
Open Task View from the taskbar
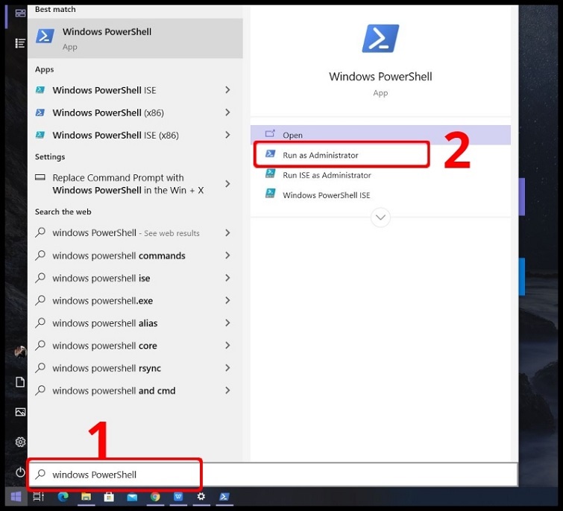coord(40,497)
